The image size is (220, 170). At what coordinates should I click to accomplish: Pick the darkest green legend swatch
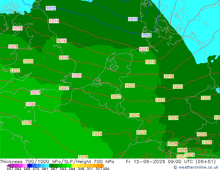(51, 165)
